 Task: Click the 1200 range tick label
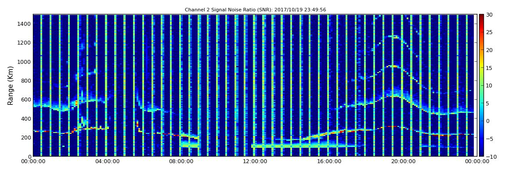coord(25,43)
